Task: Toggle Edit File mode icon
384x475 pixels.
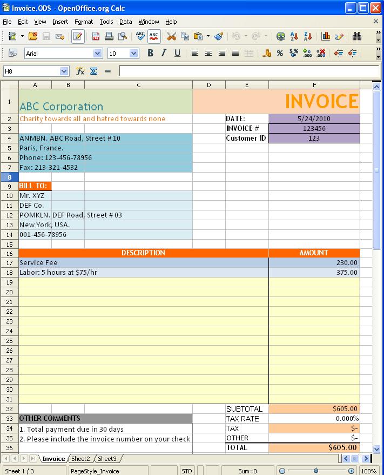Action: click(78, 36)
